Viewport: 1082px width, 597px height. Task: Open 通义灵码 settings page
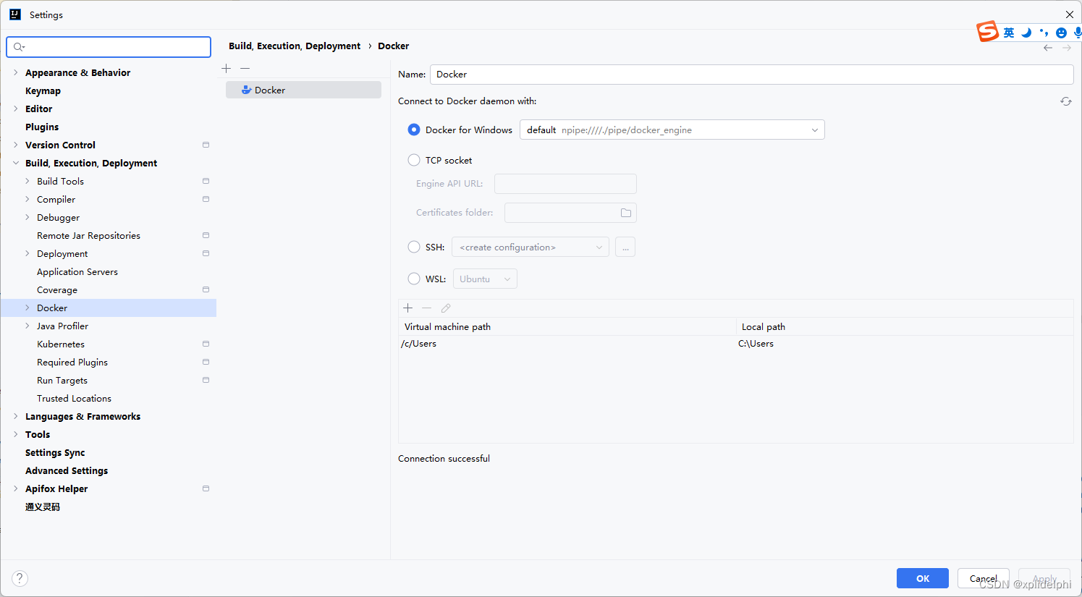[x=43, y=507]
